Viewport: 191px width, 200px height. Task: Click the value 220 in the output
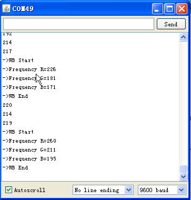(7, 105)
